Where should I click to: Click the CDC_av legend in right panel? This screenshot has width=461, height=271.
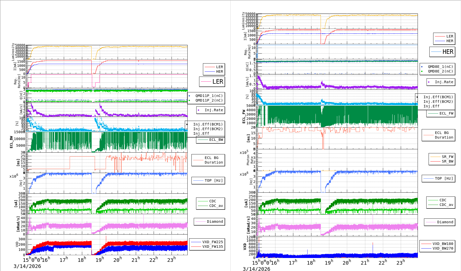click(x=441, y=205)
